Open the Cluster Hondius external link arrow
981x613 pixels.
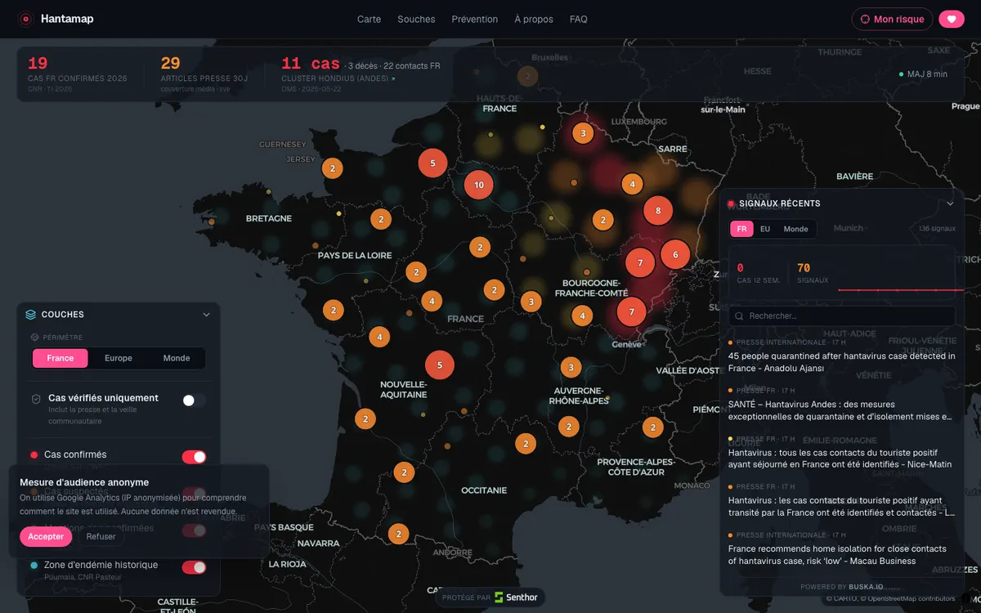[393, 78]
